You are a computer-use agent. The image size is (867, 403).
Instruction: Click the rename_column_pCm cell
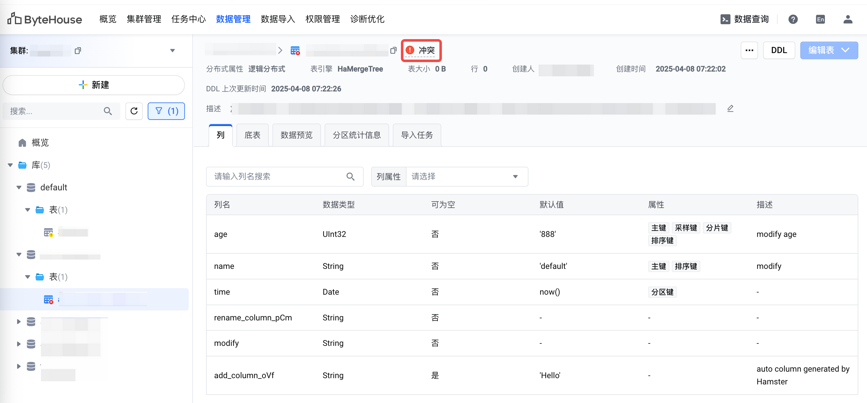coord(253,318)
